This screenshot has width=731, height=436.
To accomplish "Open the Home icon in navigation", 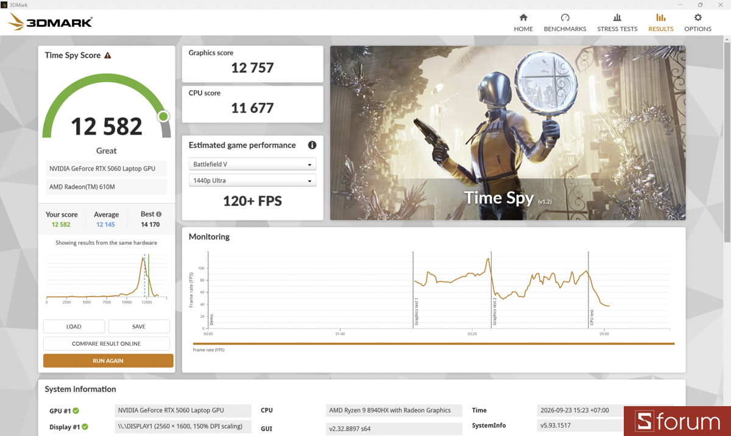I will coord(523,18).
